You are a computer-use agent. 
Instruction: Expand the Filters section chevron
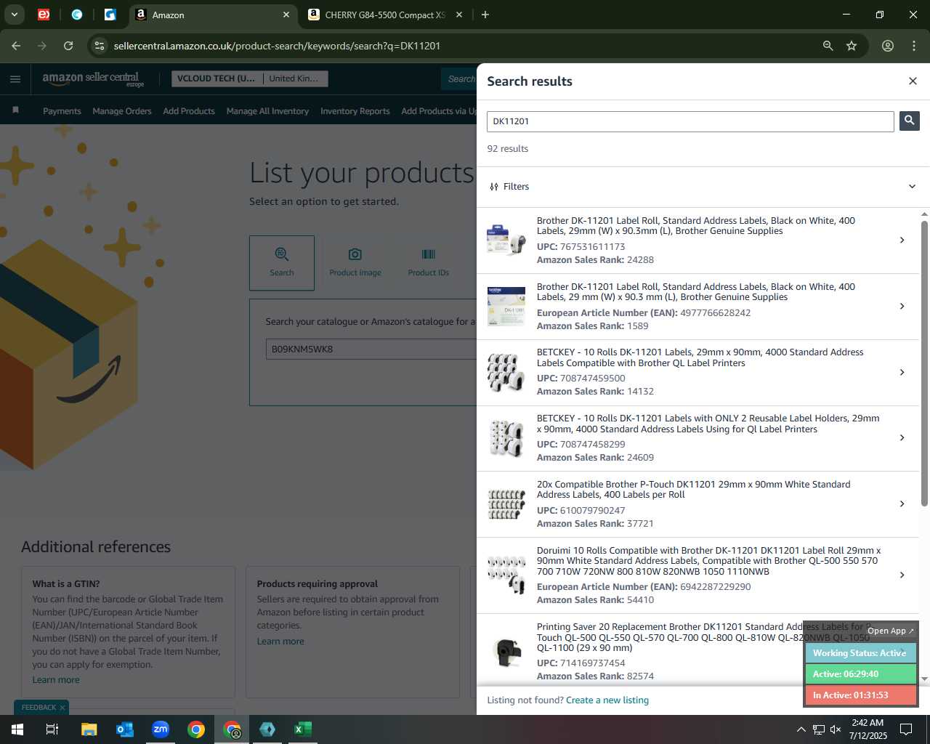click(912, 187)
